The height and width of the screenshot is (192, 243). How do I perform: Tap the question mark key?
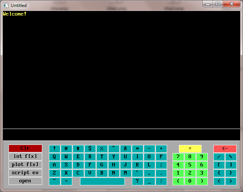tap(137, 182)
